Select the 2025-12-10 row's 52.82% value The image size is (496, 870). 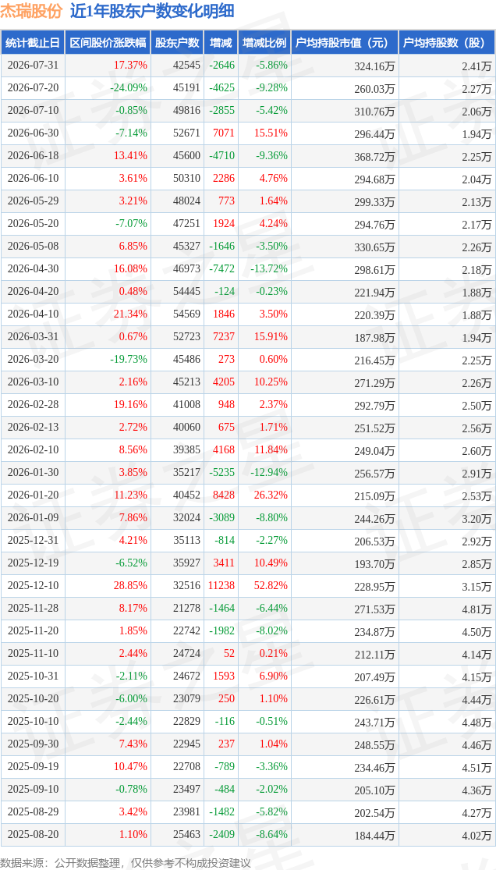271,586
